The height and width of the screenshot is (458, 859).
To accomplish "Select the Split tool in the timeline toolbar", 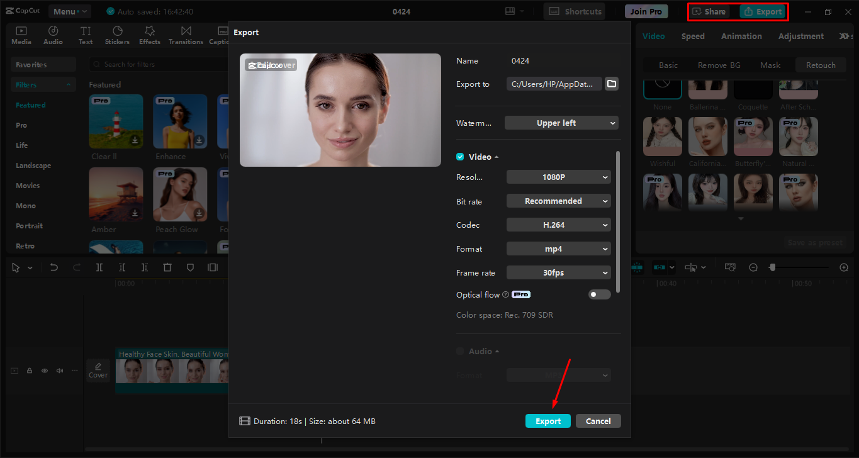I will pyautogui.click(x=99, y=267).
